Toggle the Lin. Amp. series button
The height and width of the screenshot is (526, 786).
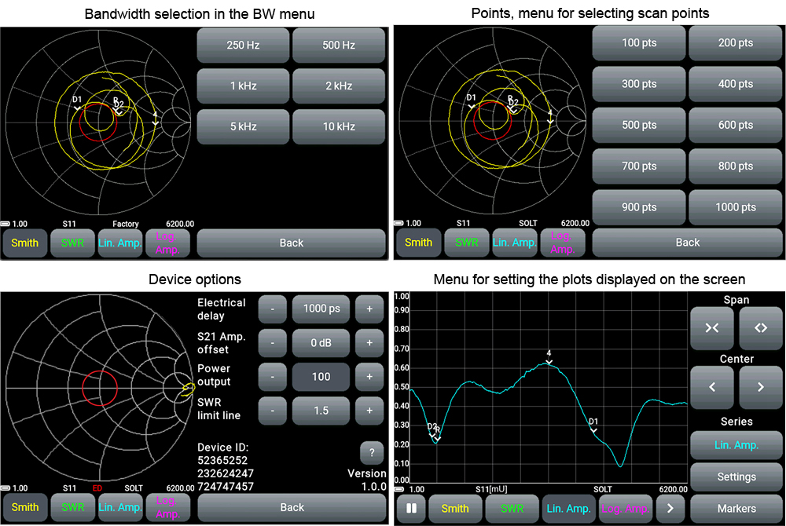click(x=736, y=445)
